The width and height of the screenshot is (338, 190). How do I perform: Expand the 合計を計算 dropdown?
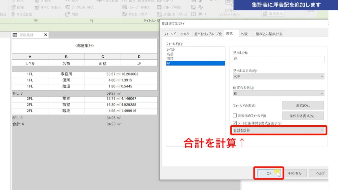279,130
